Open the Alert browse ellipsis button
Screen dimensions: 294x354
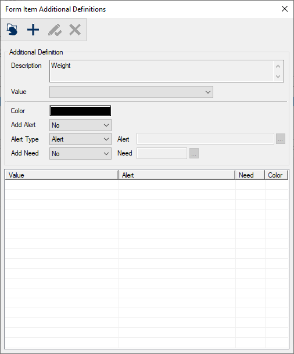[280, 139]
